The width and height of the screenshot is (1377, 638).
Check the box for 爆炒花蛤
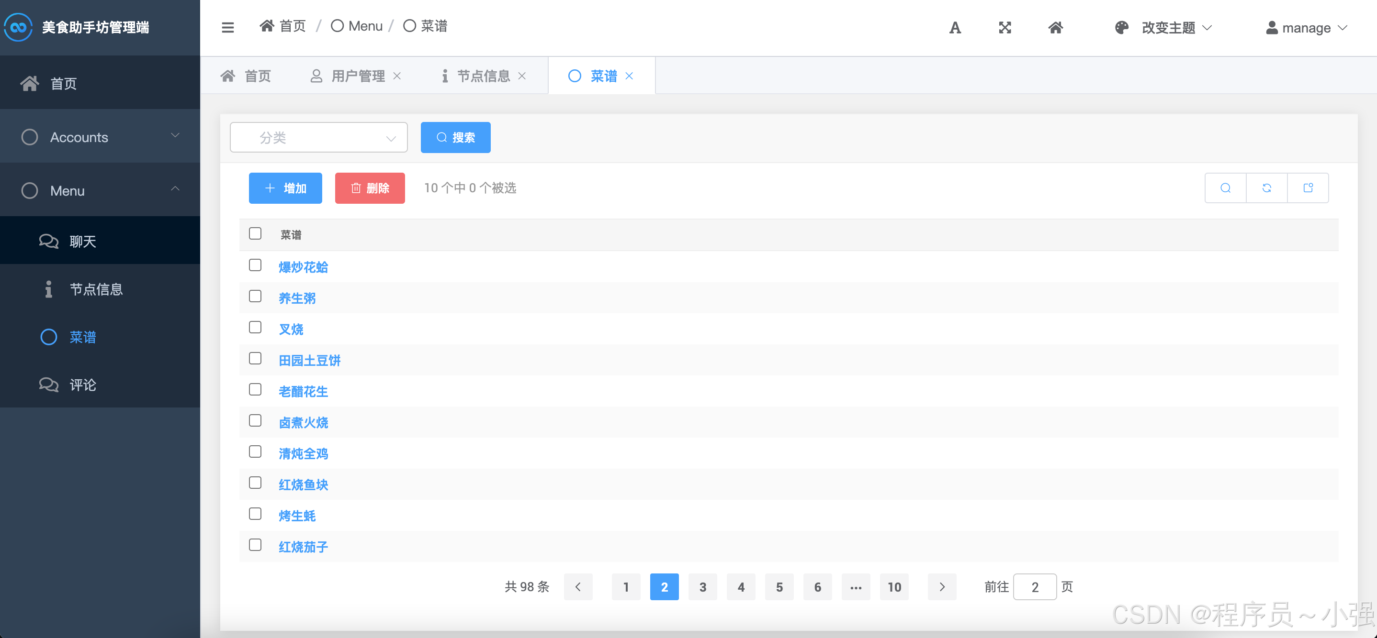pyautogui.click(x=255, y=265)
